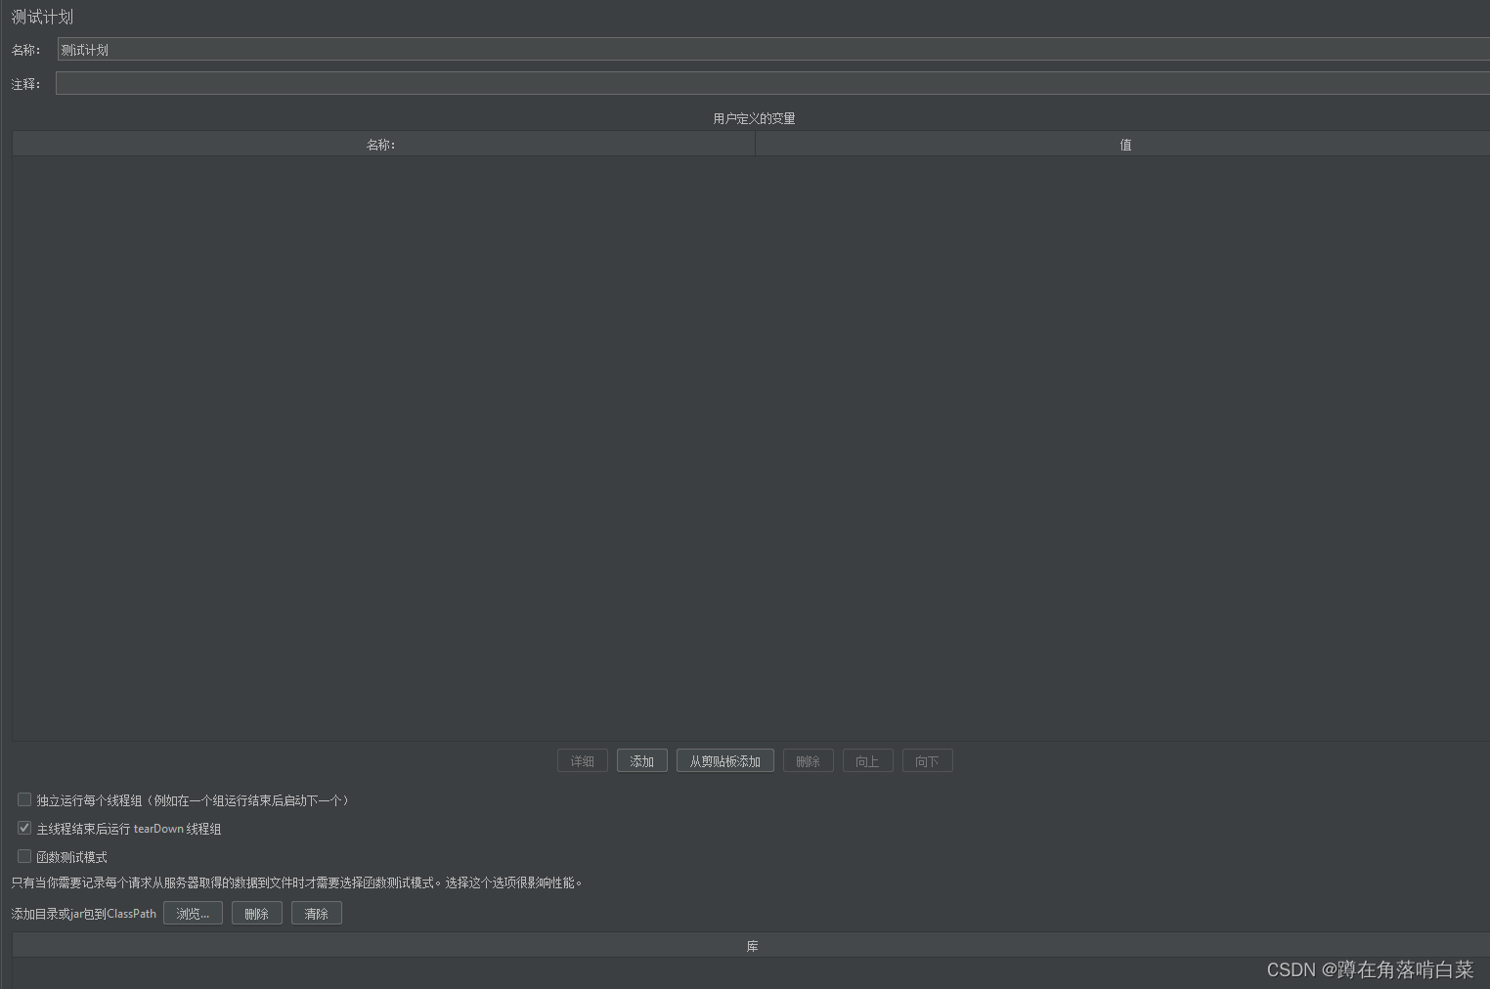Click the 删除 button next to 浏览
The image size is (1490, 989).
point(257,914)
